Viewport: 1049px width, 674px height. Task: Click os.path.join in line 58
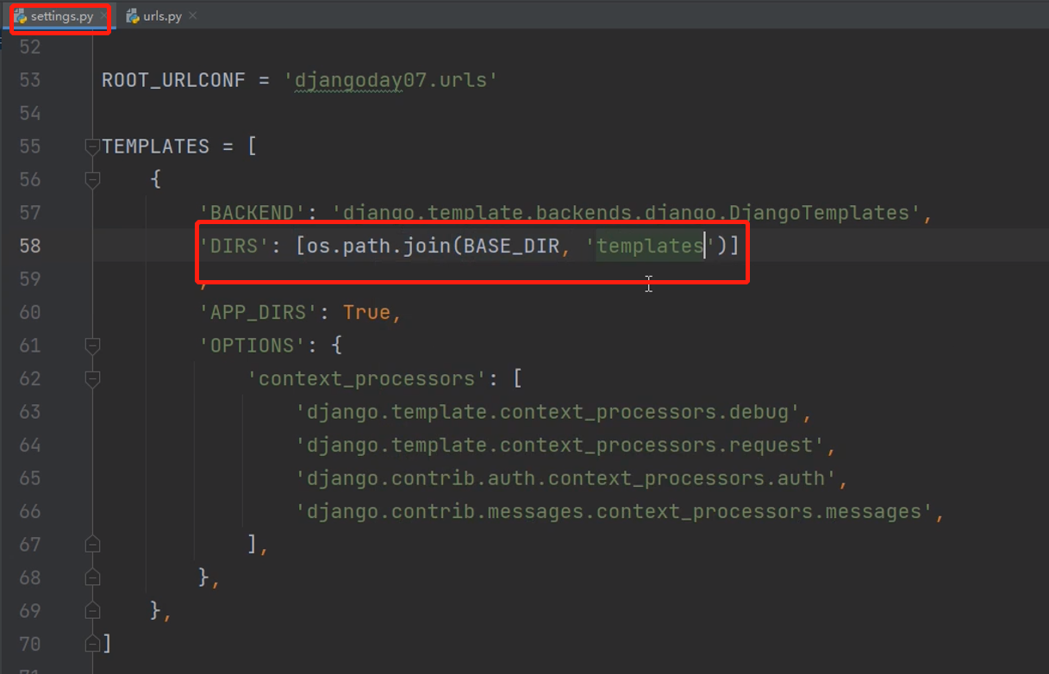click(x=379, y=246)
